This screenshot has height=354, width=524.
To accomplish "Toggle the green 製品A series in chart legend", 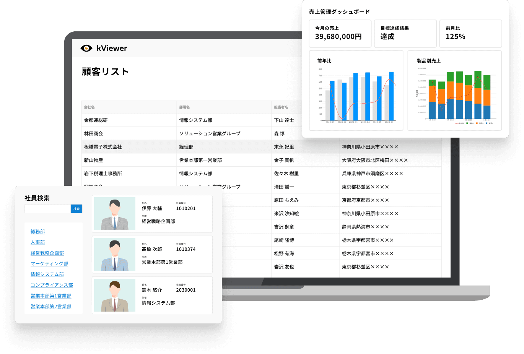I will pos(467,123).
